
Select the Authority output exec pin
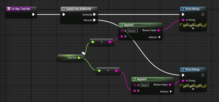point(94,14)
